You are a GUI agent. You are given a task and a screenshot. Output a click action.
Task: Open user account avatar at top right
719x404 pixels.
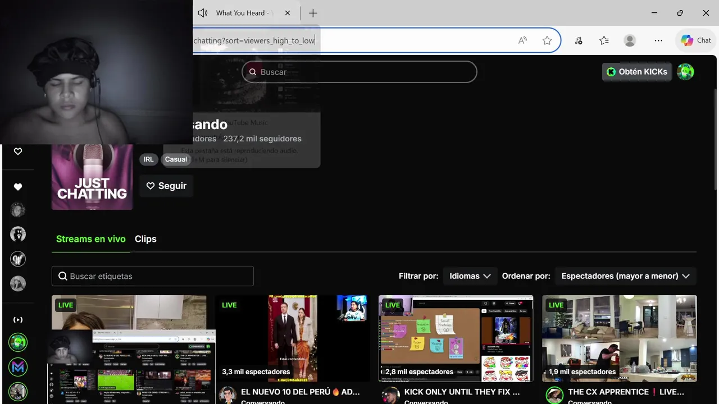pos(685,72)
